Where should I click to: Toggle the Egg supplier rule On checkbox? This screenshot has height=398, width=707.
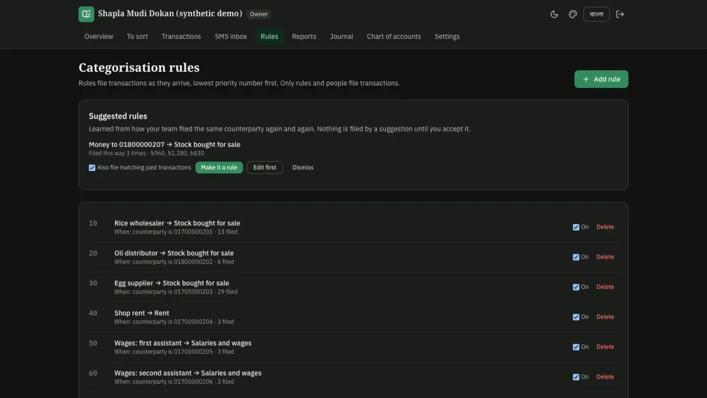[576, 287]
